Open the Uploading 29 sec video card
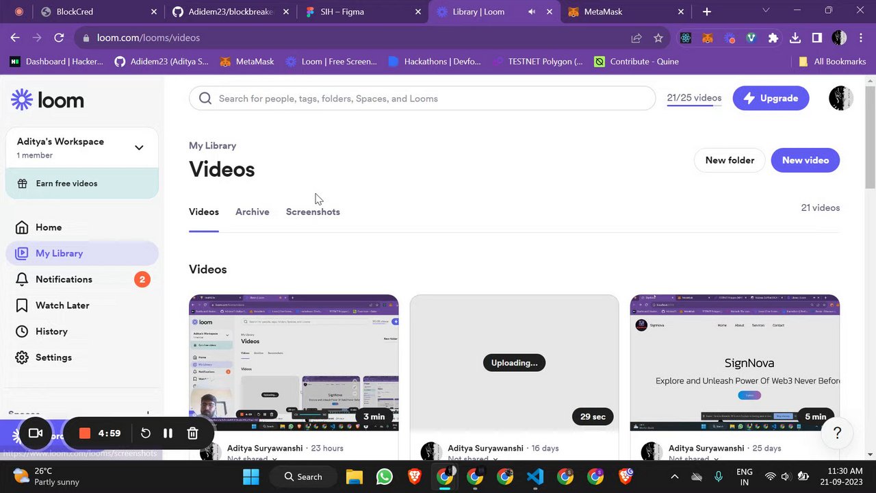 click(x=514, y=363)
